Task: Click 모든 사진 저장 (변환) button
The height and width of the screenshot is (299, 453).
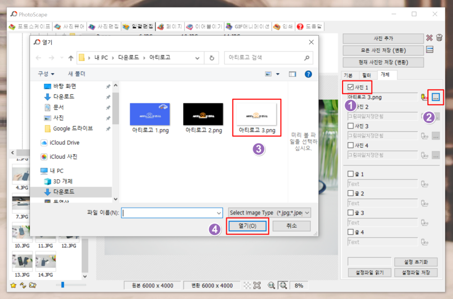Action: click(383, 50)
